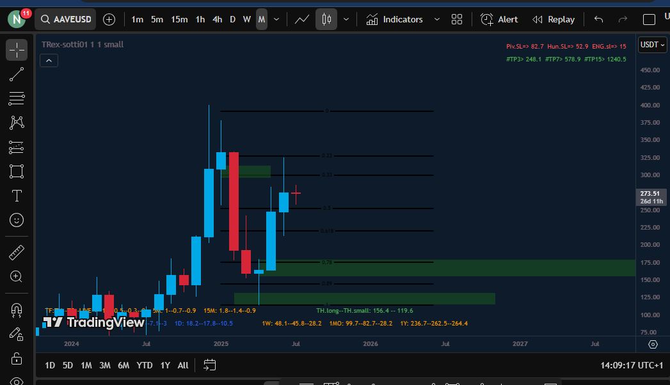This screenshot has width=670, height=385.
Task: Open the Fibonacci tools in left toolbar
Action: point(17,98)
